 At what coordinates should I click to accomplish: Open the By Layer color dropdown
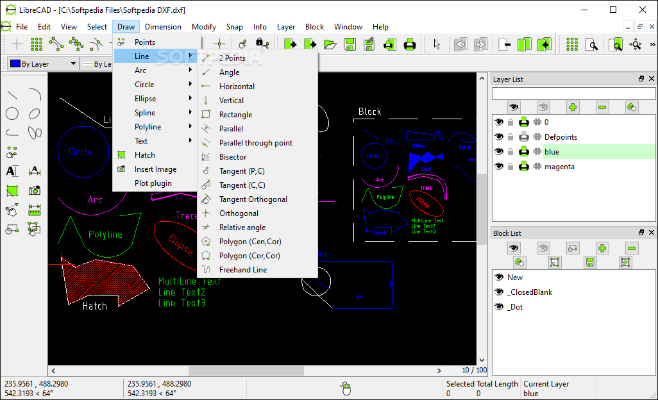43,63
